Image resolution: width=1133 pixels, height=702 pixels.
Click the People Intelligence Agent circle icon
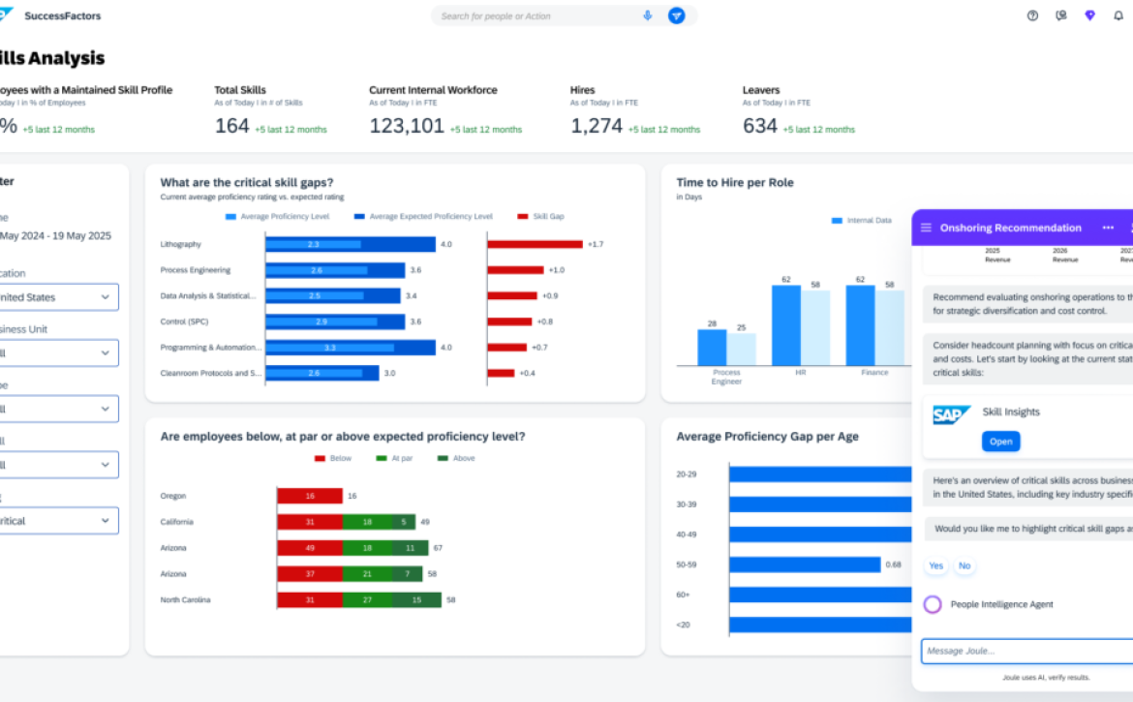933,604
